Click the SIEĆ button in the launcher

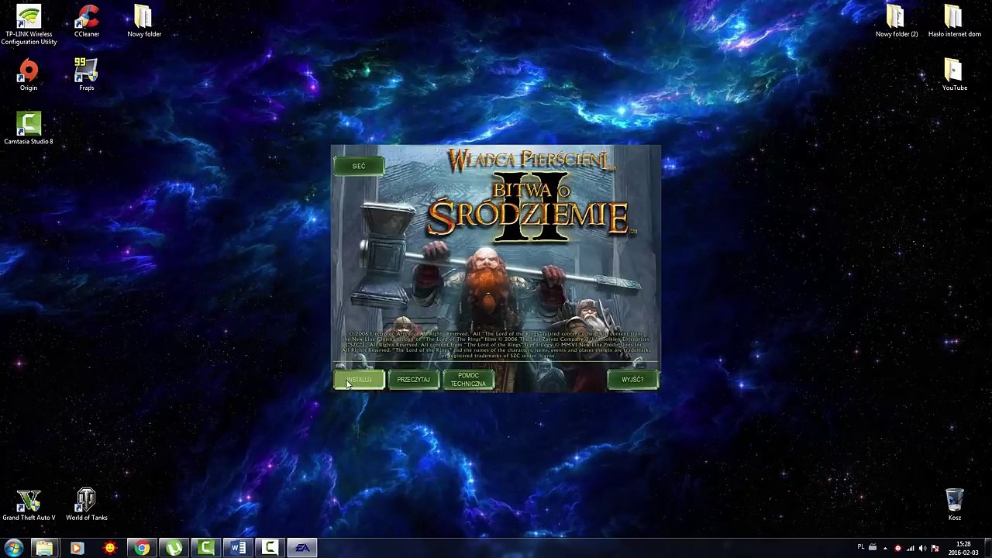[x=359, y=166]
